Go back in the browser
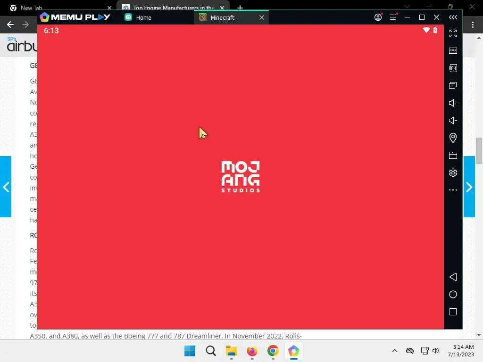The height and width of the screenshot is (362, 483). tap(10, 25)
